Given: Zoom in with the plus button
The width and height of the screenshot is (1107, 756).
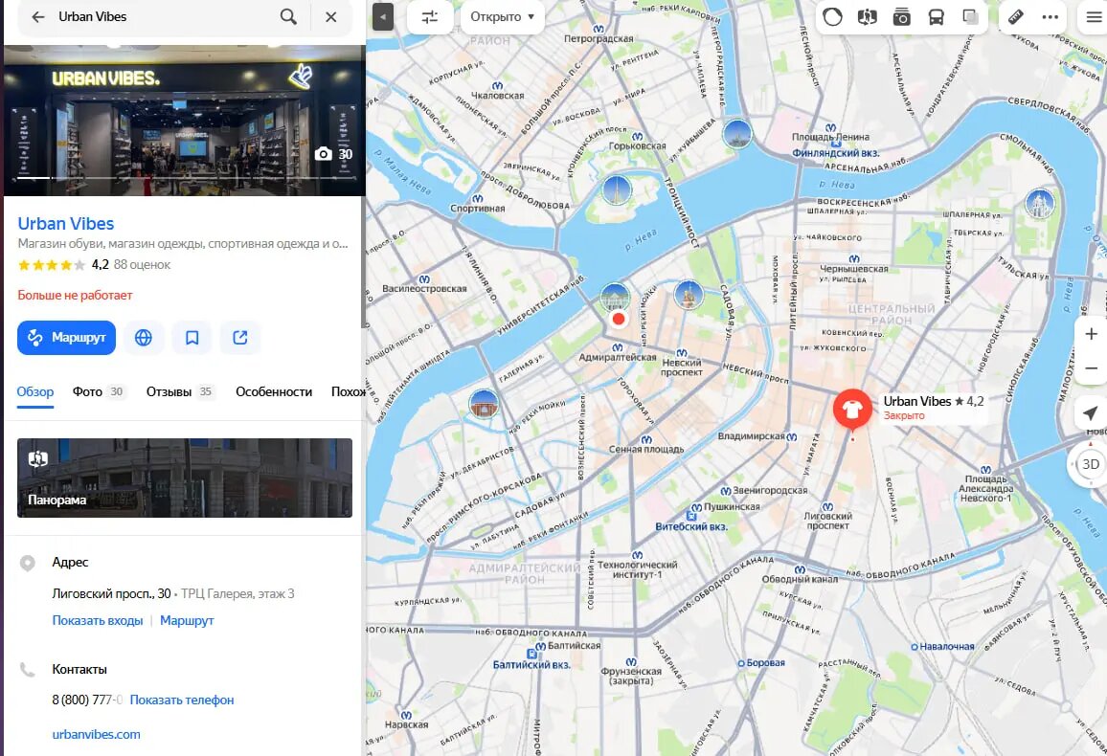Looking at the screenshot, I should 1091,334.
